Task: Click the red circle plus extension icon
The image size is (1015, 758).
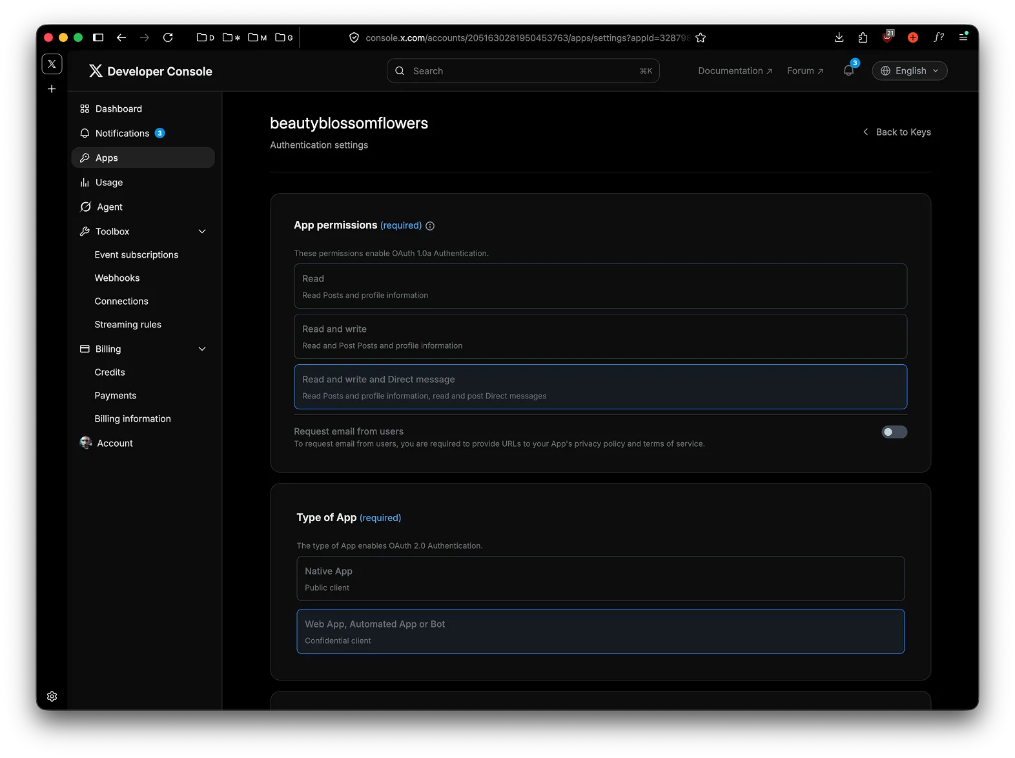Action: pyautogui.click(x=913, y=37)
